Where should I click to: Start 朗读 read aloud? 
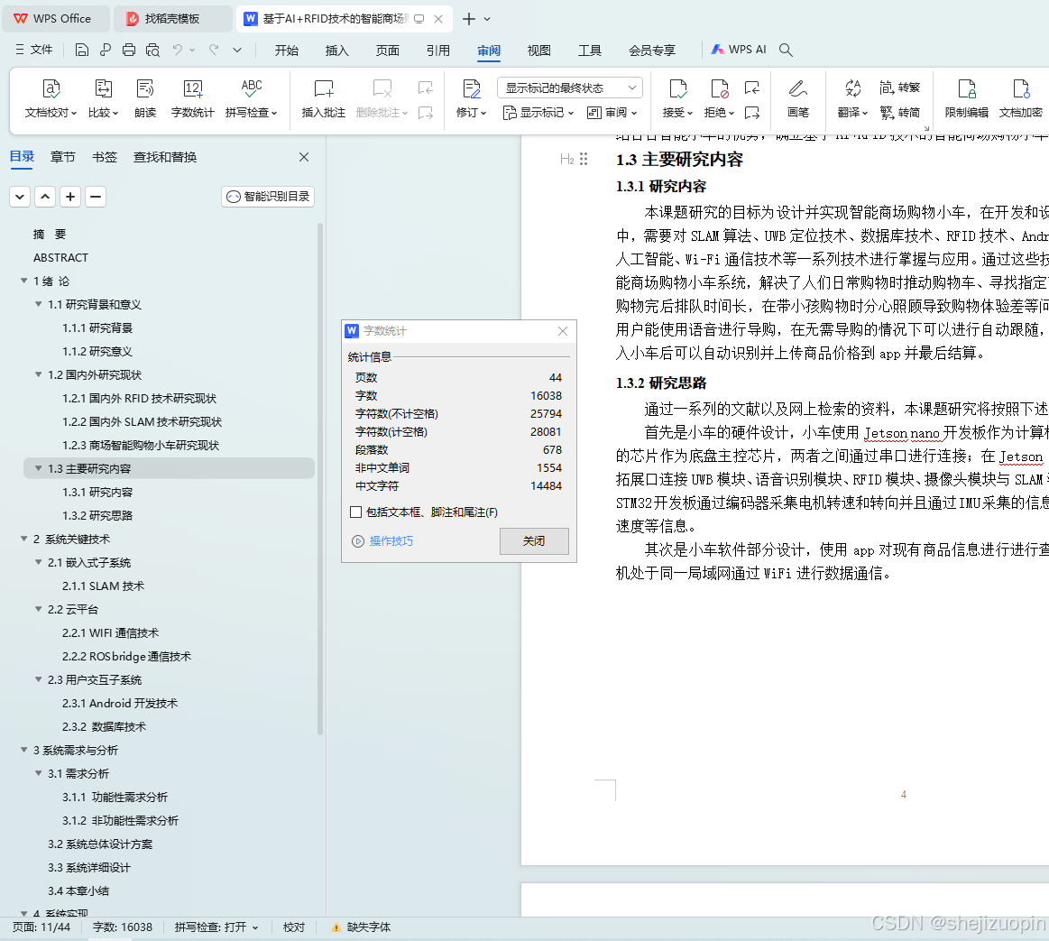144,98
